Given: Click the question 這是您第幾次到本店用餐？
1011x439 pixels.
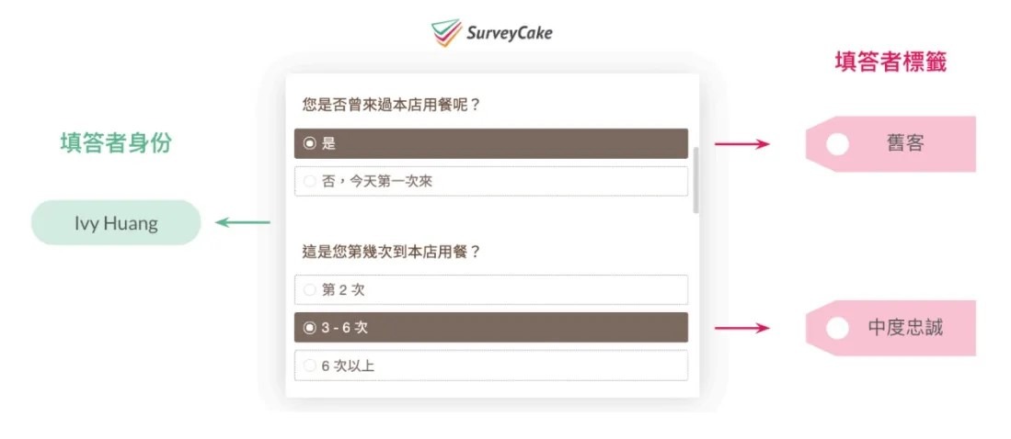Looking at the screenshot, I should click(x=391, y=252).
